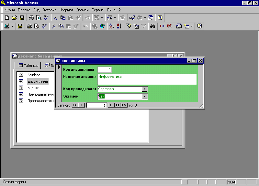Open the Вставка menu
The width and height of the screenshot is (259, 186).
pos(50,10)
